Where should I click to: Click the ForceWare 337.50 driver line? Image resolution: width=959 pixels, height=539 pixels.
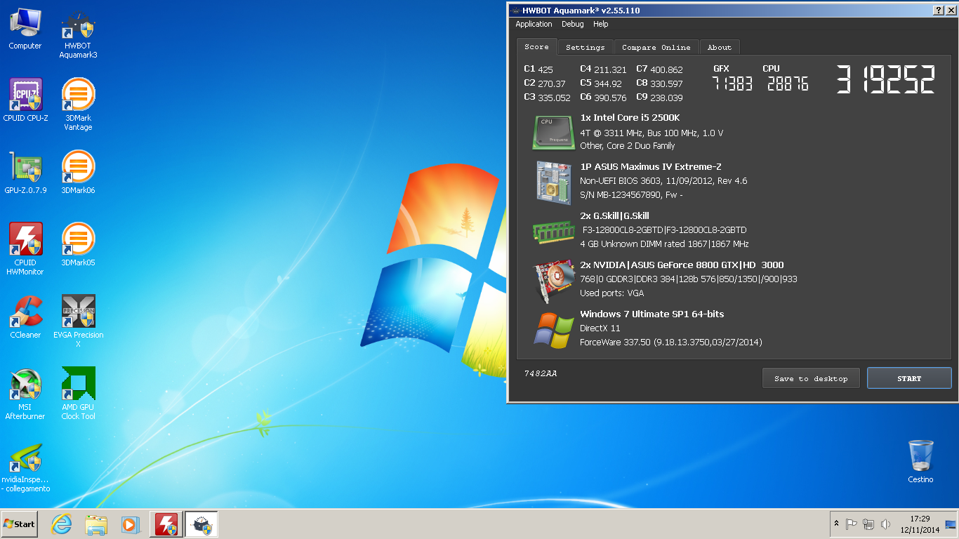pos(670,342)
